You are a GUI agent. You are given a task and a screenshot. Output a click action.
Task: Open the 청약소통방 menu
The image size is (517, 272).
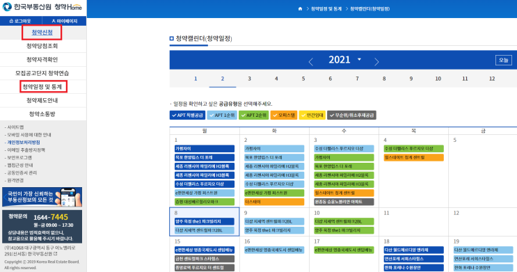point(42,114)
